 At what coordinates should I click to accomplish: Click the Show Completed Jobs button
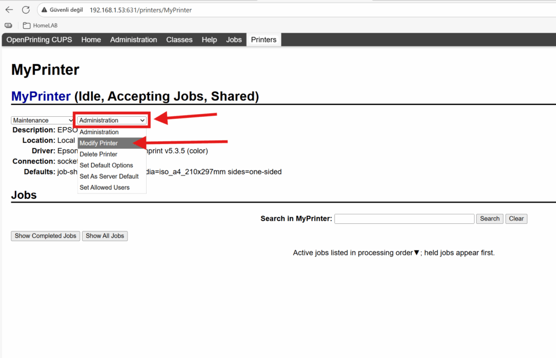click(x=46, y=236)
